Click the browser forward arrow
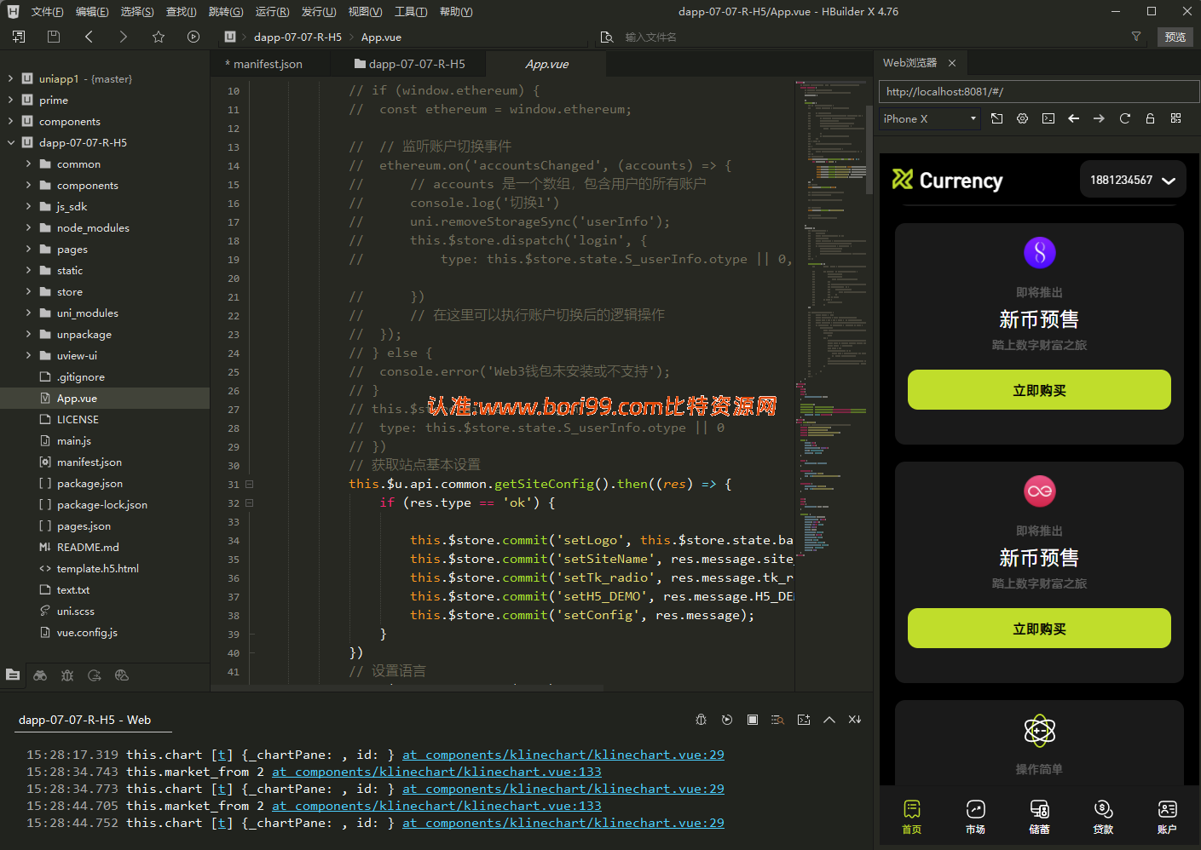 (1100, 118)
